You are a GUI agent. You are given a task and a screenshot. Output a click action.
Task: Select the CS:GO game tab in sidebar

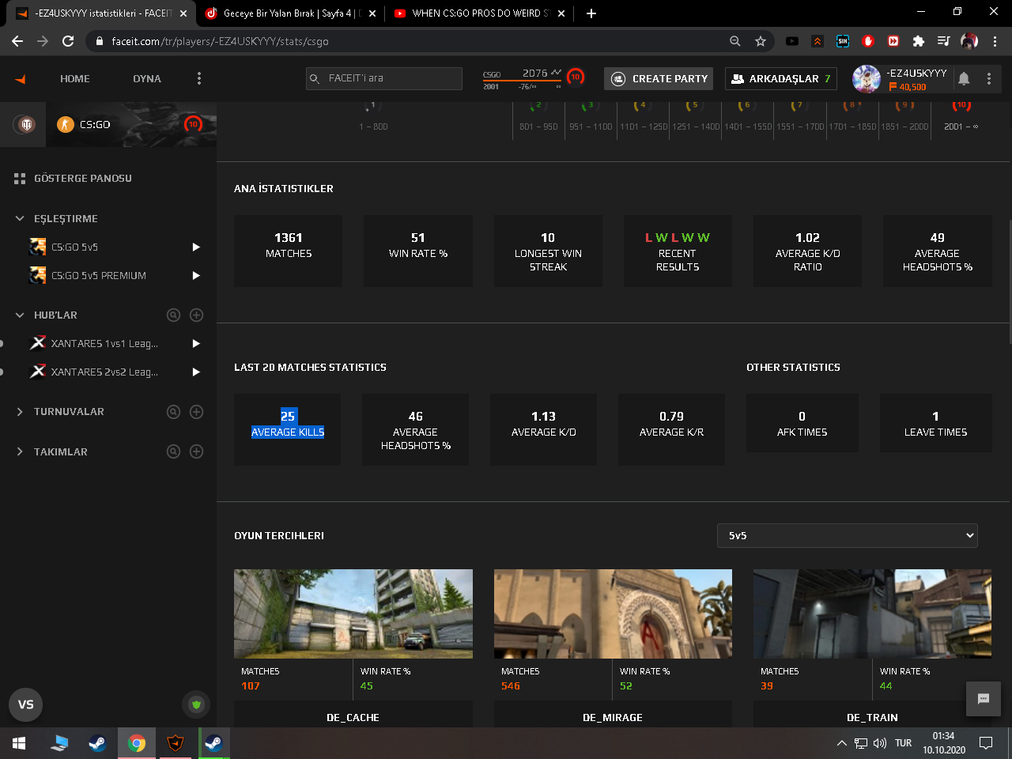click(x=131, y=124)
